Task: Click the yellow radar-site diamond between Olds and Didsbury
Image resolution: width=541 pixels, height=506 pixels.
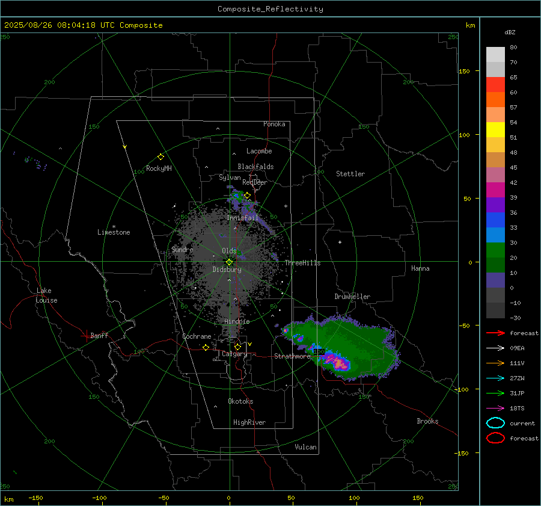Action: [x=229, y=262]
